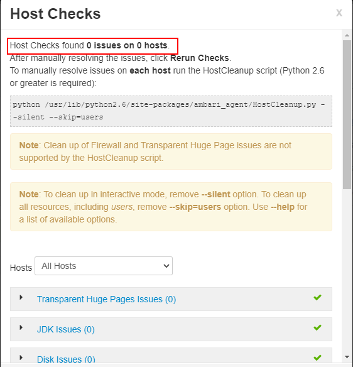Click the HostCleanup.py command code block
353x367 pixels.
pyautogui.click(x=171, y=111)
